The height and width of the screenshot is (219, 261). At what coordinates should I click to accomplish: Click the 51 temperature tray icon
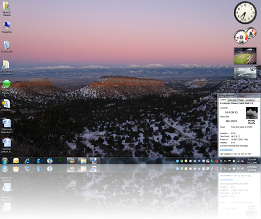pos(225,161)
